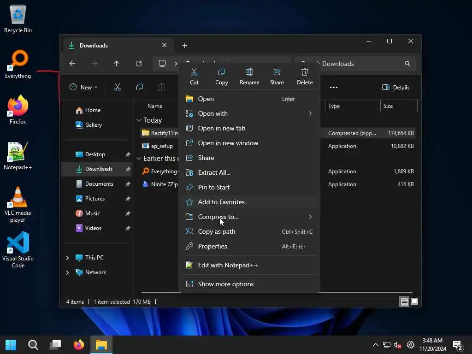
Task: Go back with the back arrow
Action: pyautogui.click(x=72, y=64)
